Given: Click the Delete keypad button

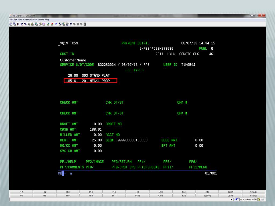Looking at the screenshot, I should [x=230, y=196].
